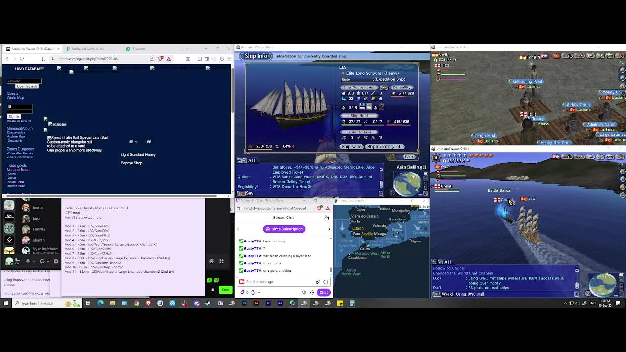Send message with purple Chat button
This screenshot has height=352, width=626.
click(323, 292)
